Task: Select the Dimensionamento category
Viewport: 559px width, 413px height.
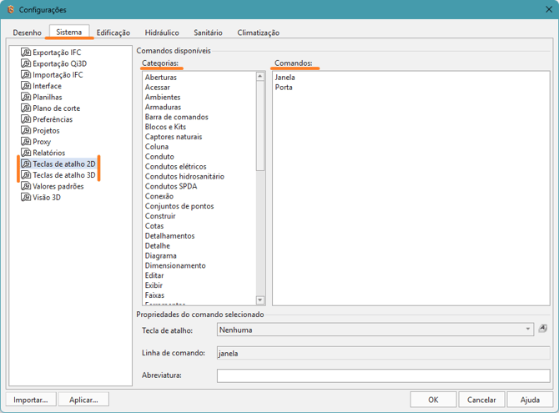Action: 175,265
